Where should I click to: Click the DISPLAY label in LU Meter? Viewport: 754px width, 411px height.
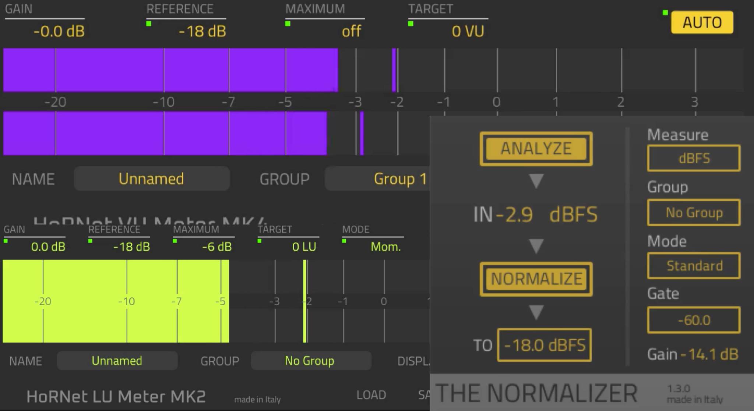click(412, 361)
